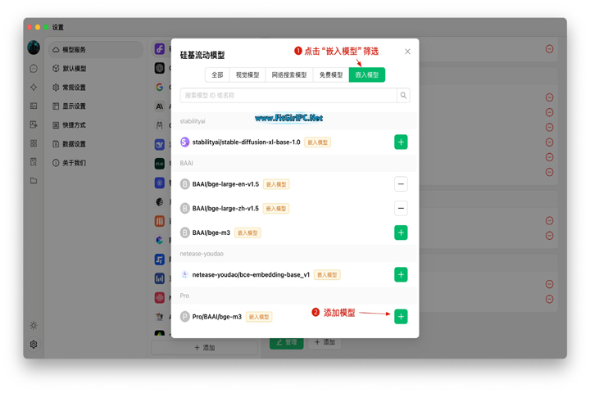The width and height of the screenshot is (590, 393).
Task: Click the search magnifier icon
Action: (x=403, y=96)
